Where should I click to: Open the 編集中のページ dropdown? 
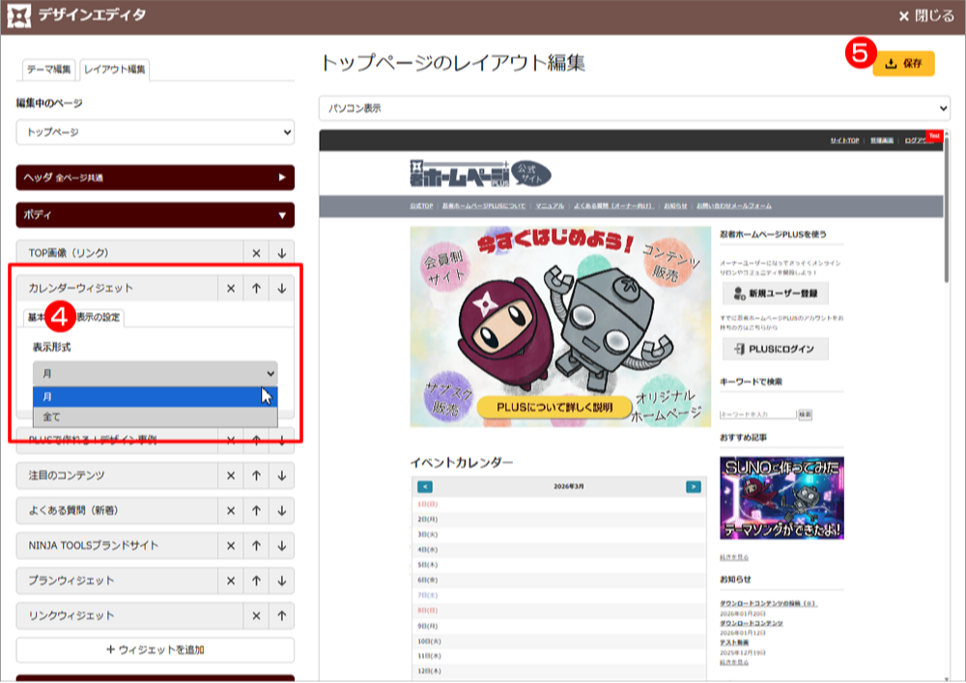coord(155,131)
